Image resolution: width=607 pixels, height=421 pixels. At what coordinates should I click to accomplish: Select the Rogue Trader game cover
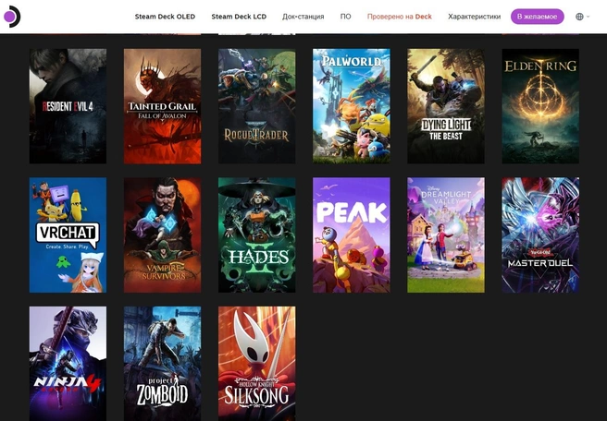(256, 106)
